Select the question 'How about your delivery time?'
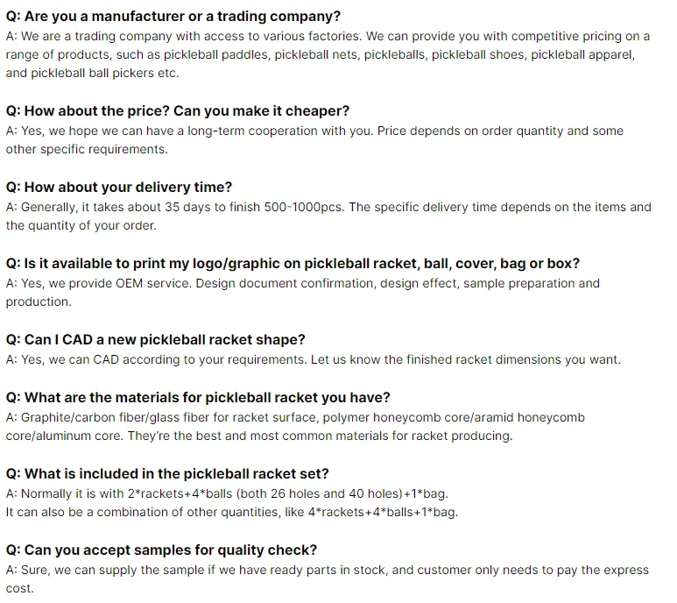The height and width of the screenshot is (603, 677). tap(119, 188)
